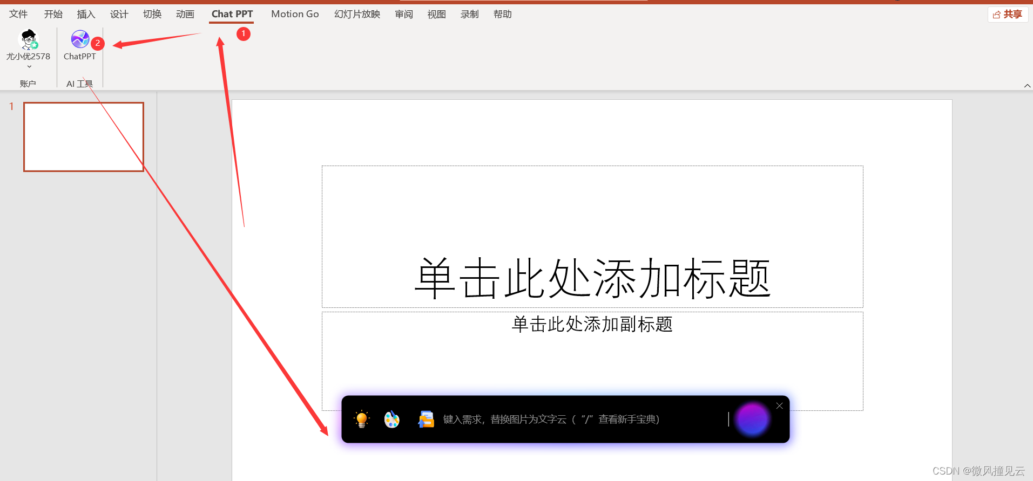
Task: Click the 共享 share button
Action: tap(1008, 15)
